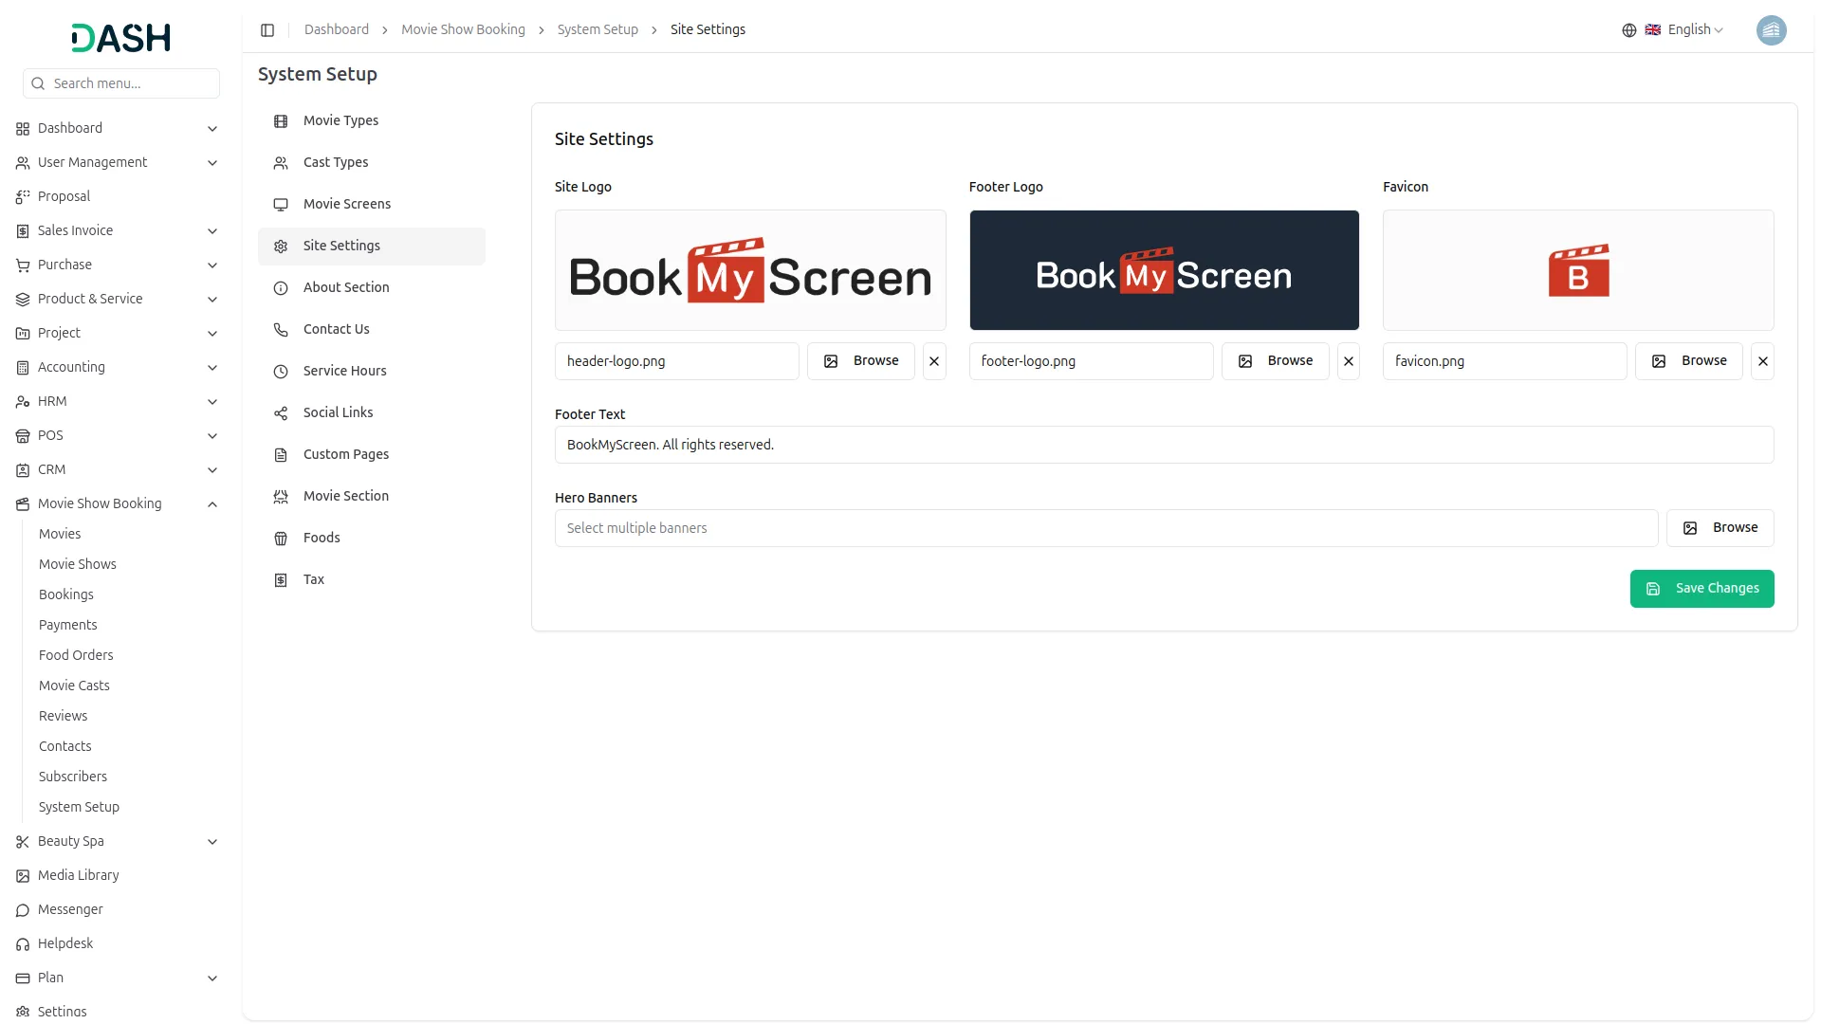The image size is (1821, 1024).
Task: Click the Movie Screens monitor icon
Action: pyautogui.click(x=280, y=204)
